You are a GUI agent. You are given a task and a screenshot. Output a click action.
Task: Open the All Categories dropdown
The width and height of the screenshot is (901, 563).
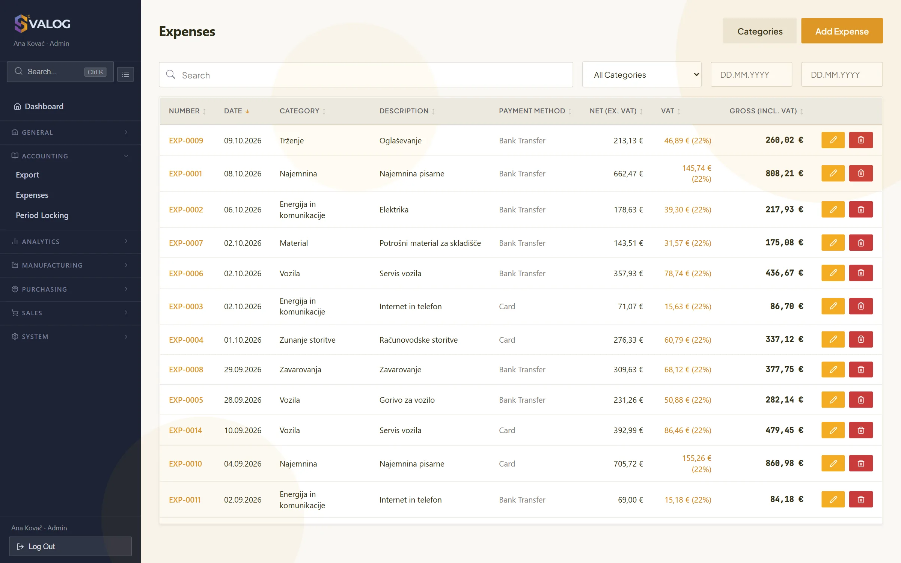[642, 75]
